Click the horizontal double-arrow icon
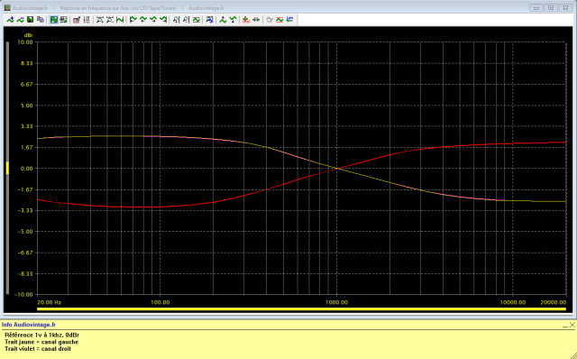Image resolution: width=577 pixels, height=359 pixels. point(256,20)
